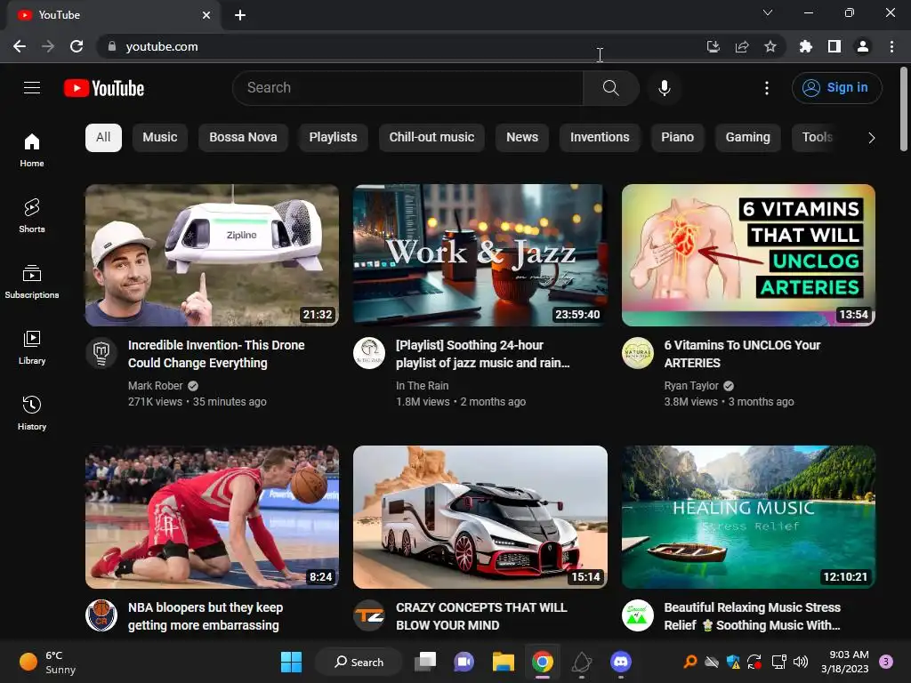Select the Bossa Nova filter chip
The height and width of the screenshot is (683, 911).
(x=243, y=138)
